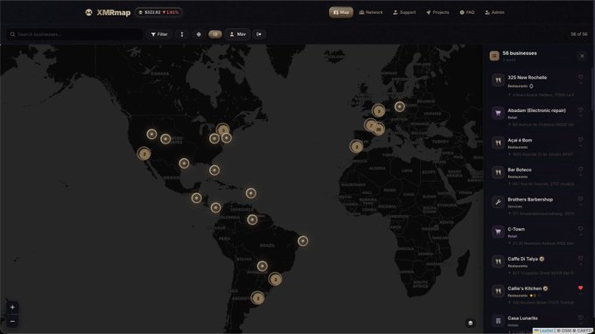595x334 pixels.
Task: Click the cart icon of C-Town listing
Action: 498,232
